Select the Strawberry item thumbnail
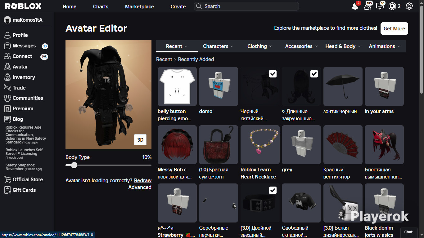Screen dimensions: 424x238 [x=177, y=203]
